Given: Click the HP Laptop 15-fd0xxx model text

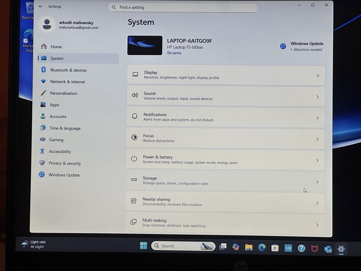Looking at the screenshot, I should tap(185, 47).
